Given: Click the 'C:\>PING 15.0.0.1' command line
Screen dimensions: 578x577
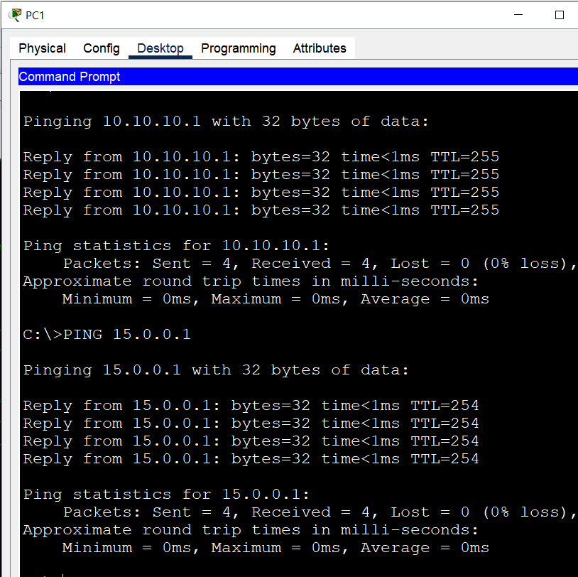Looking at the screenshot, I should pyautogui.click(x=107, y=334).
